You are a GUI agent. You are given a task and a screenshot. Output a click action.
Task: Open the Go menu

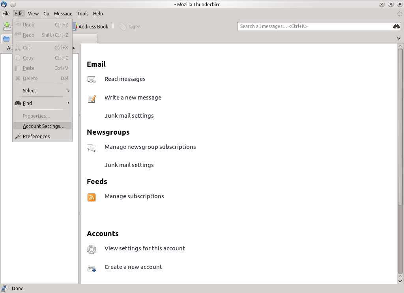click(x=46, y=14)
